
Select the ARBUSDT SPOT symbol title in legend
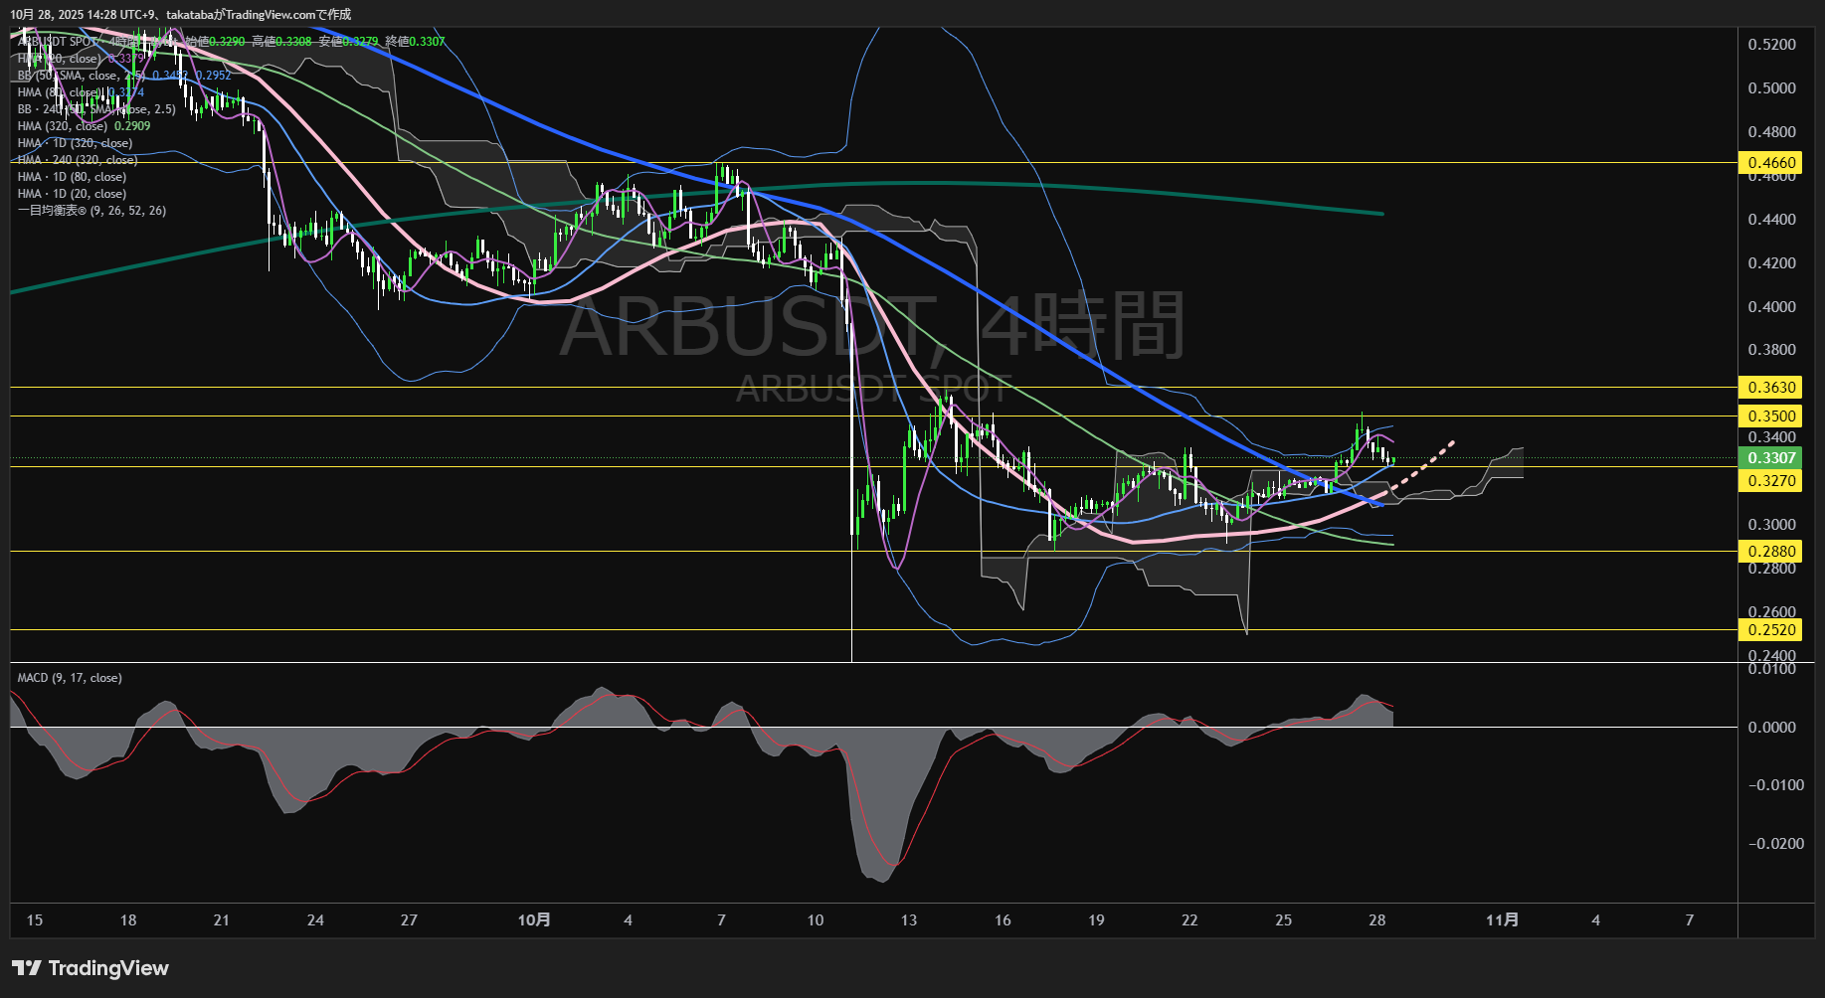(58, 42)
